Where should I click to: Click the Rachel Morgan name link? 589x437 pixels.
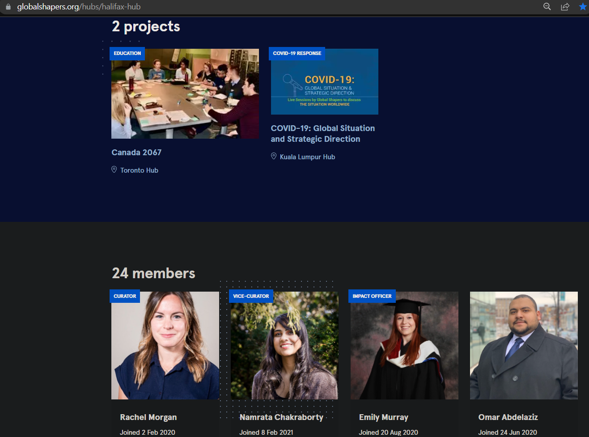[148, 417]
